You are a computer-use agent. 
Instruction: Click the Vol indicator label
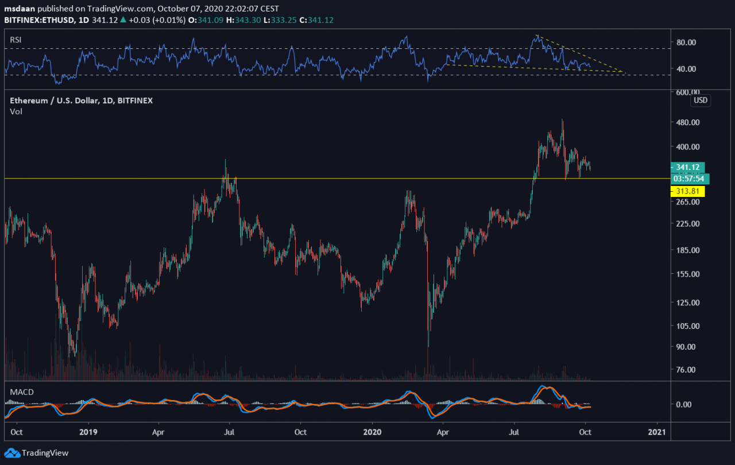pyautogui.click(x=16, y=111)
